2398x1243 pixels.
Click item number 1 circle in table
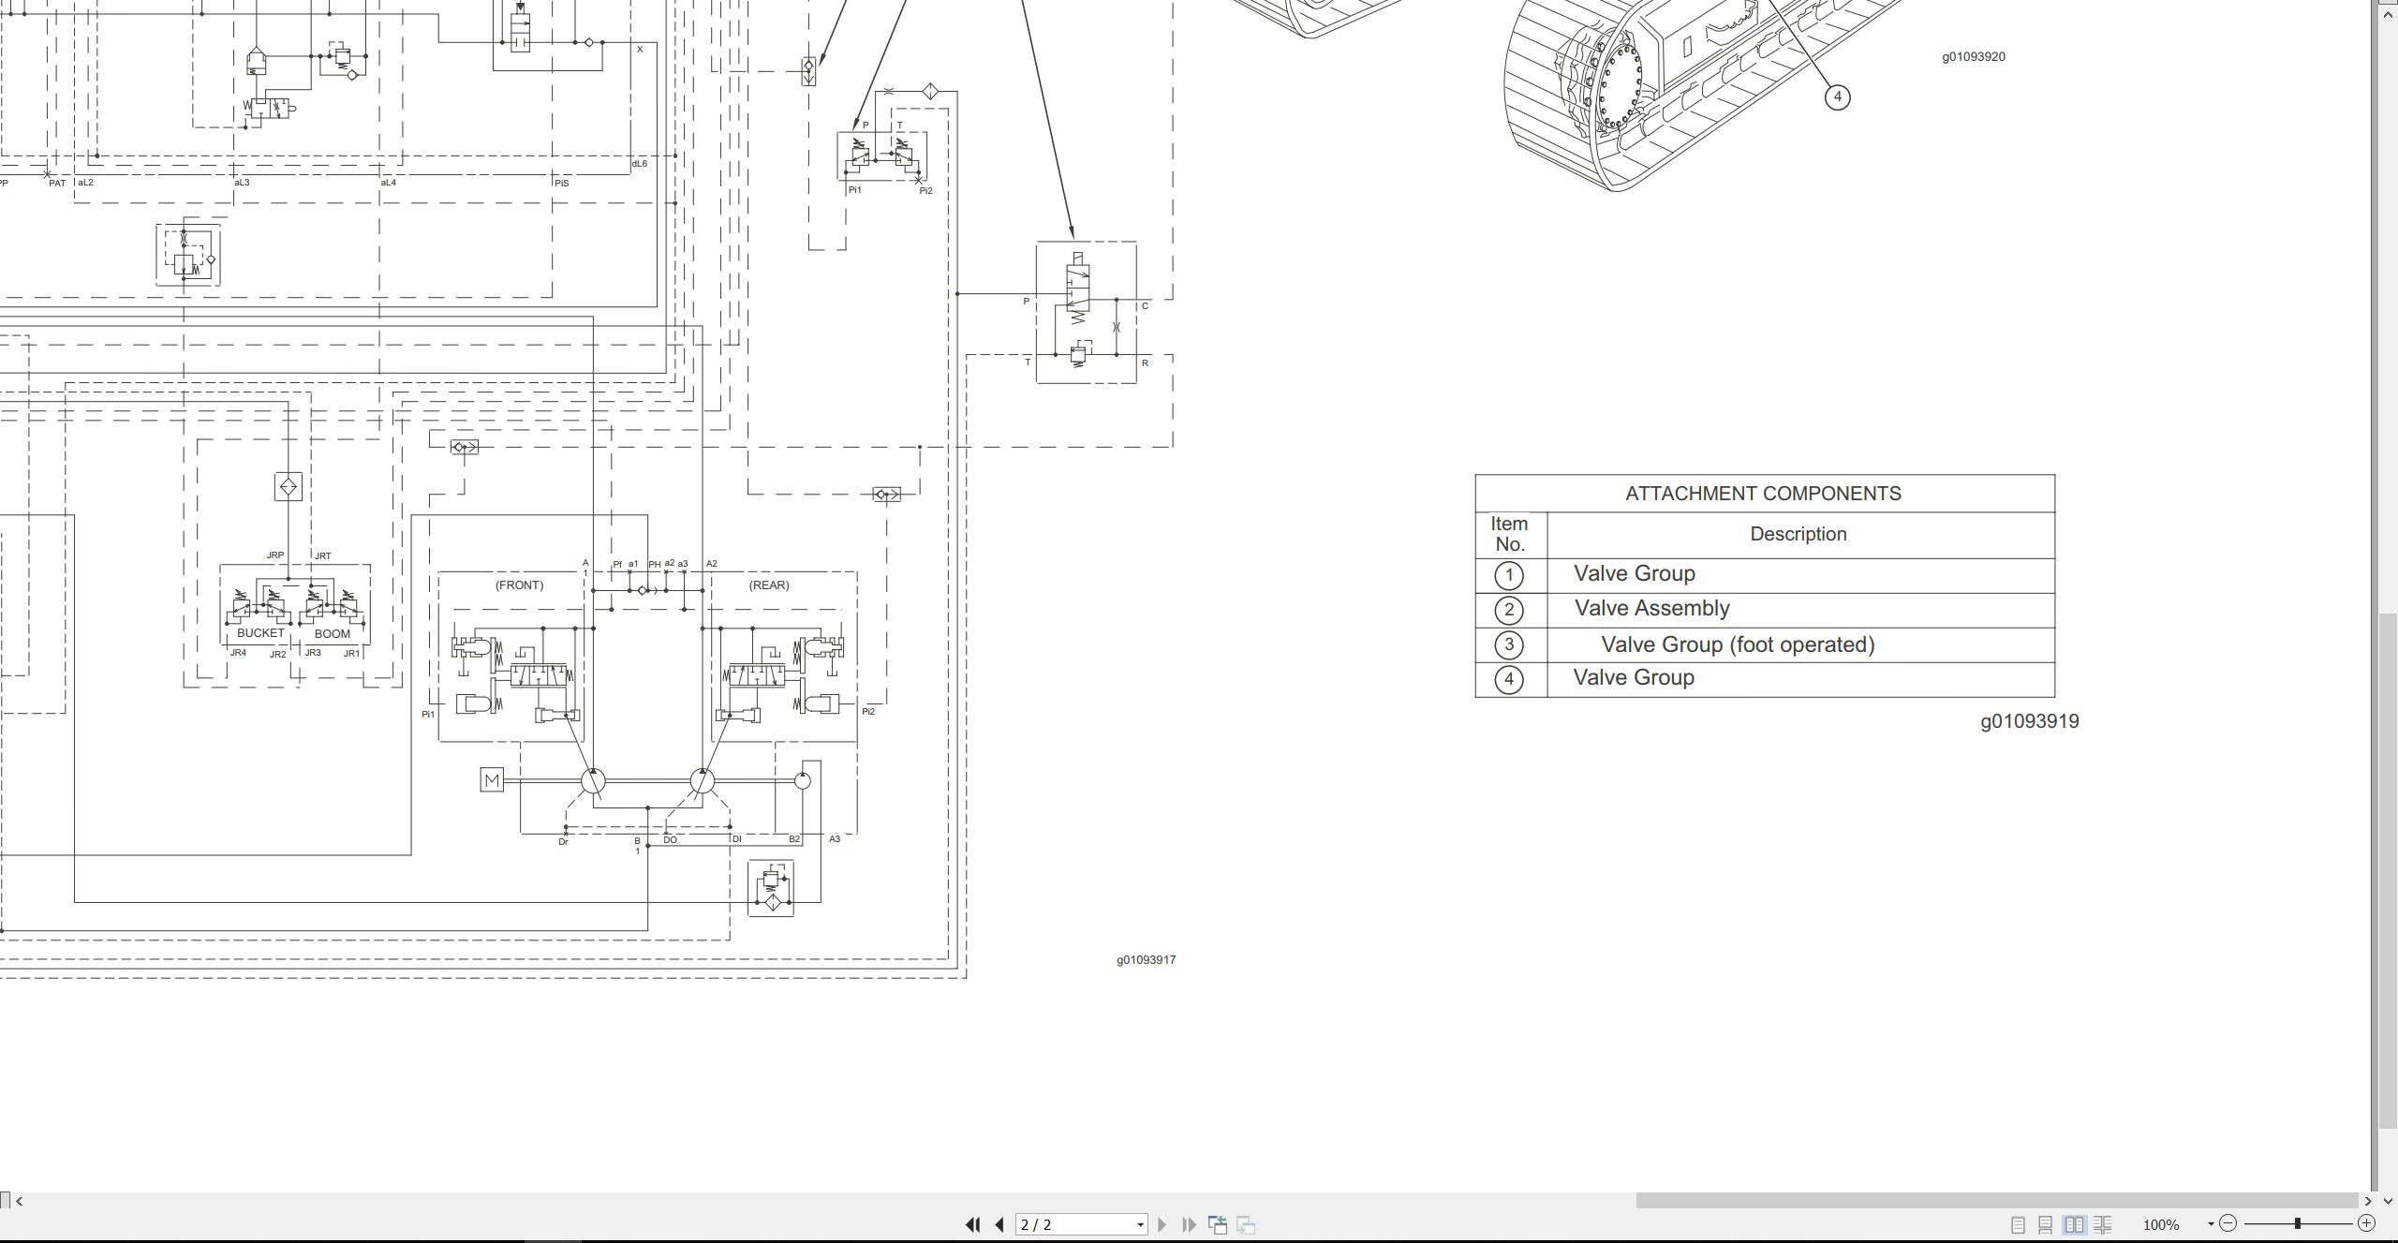coord(1509,575)
